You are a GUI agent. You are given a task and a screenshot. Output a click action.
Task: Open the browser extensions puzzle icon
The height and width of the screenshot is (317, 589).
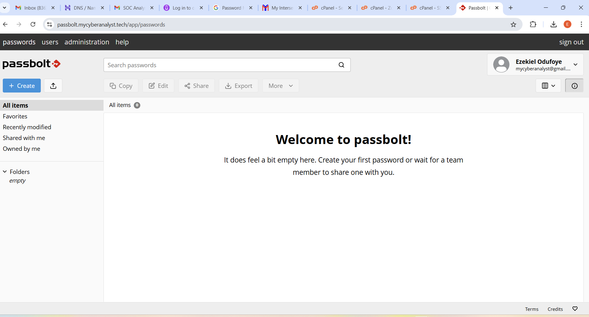coord(533,24)
